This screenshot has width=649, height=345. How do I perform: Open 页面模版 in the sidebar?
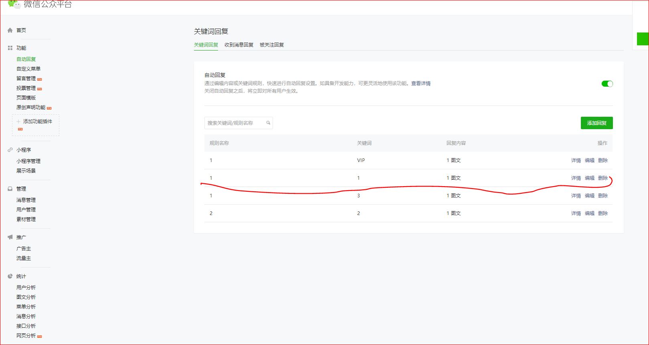click(x=26, y=98)
